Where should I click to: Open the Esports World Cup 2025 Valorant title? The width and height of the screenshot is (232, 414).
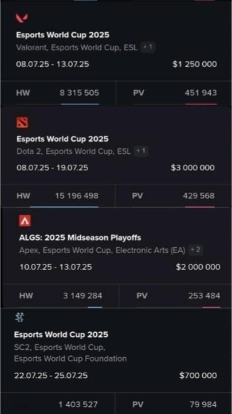click(x=62, y=35)
